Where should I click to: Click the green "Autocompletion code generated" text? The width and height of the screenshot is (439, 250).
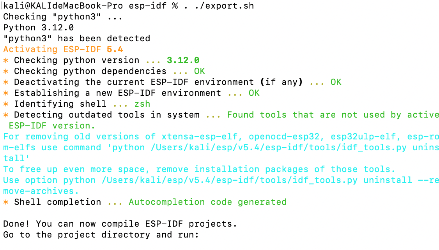pos(207,202)
